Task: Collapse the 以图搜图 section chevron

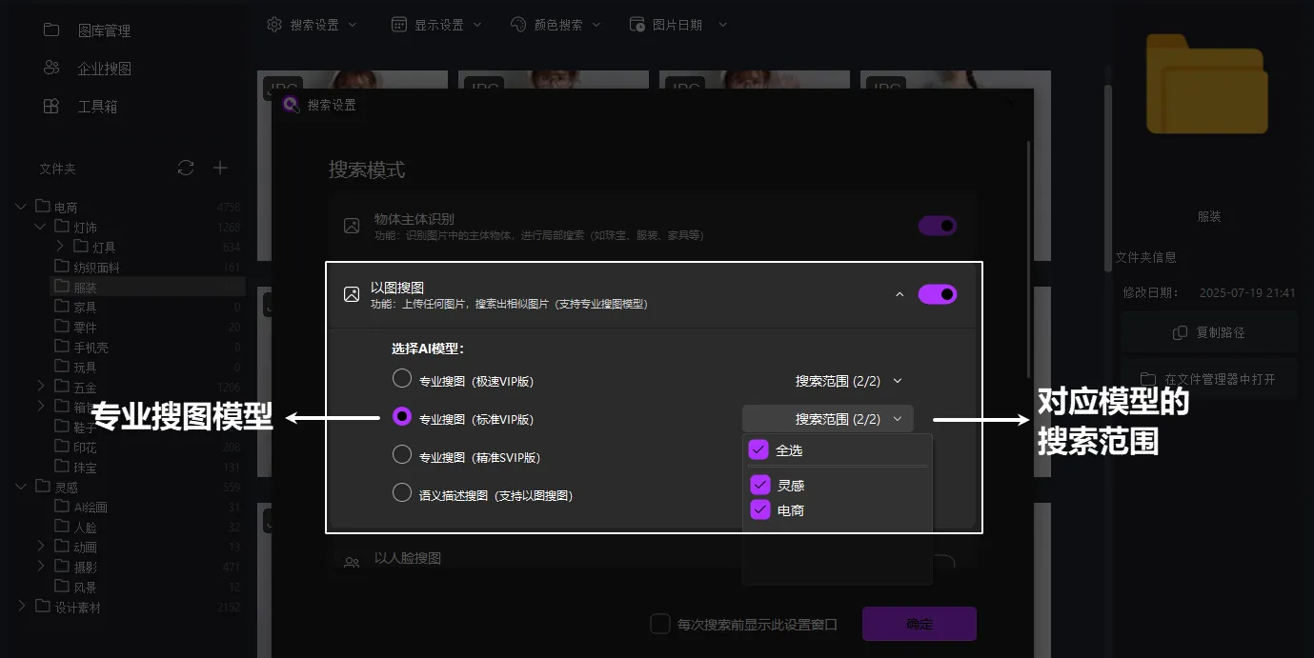Action: (x=899, y=294)
